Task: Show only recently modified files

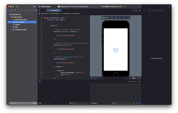Action: [x=34, y=103]
